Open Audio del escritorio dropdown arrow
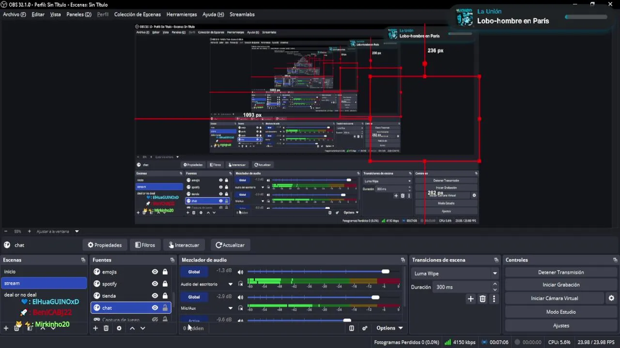 click(231, 284)
